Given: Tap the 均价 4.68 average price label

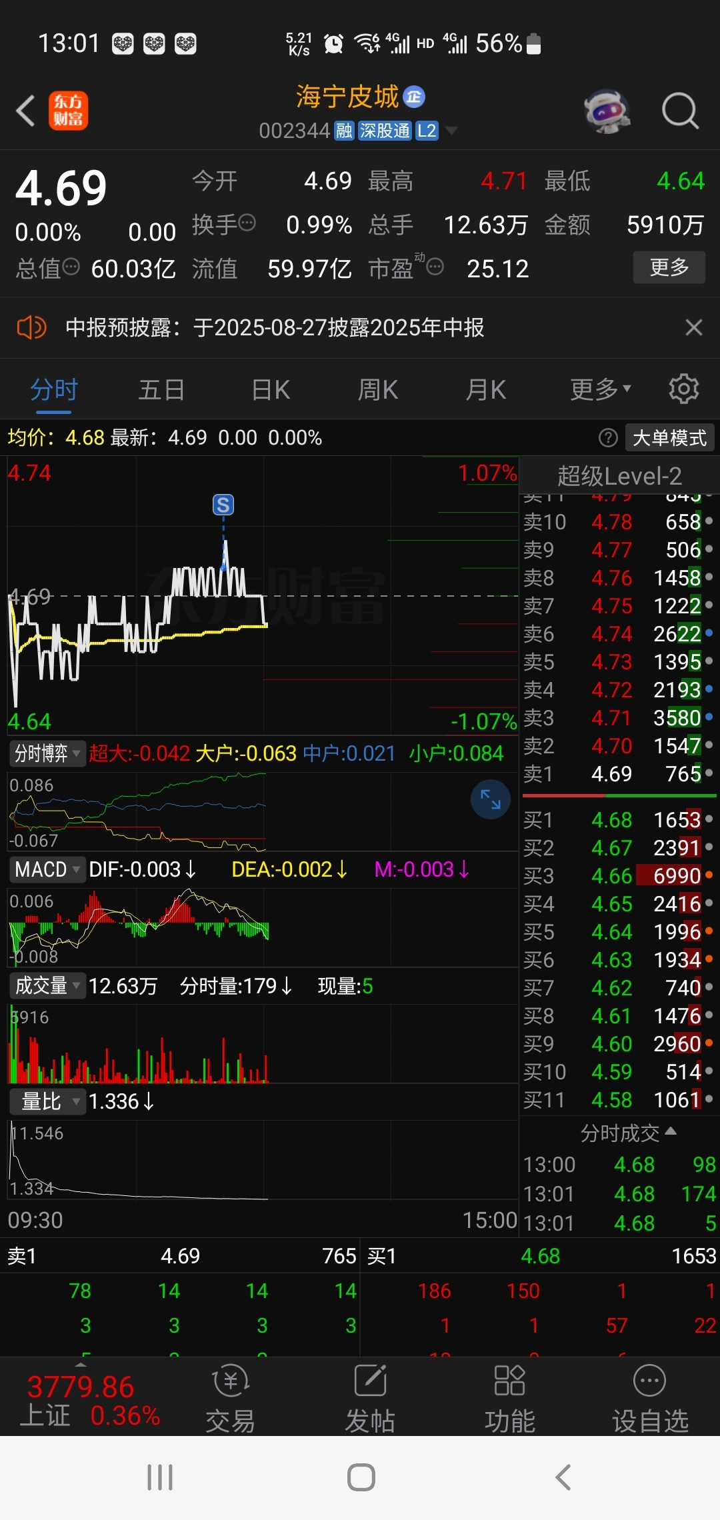Looking at the screenshot, I should [x=56, y=438].
